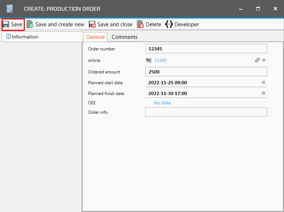Open the Planned finish date picker
The height and width of the screenshot is (212, 284).
click(263, 94)
